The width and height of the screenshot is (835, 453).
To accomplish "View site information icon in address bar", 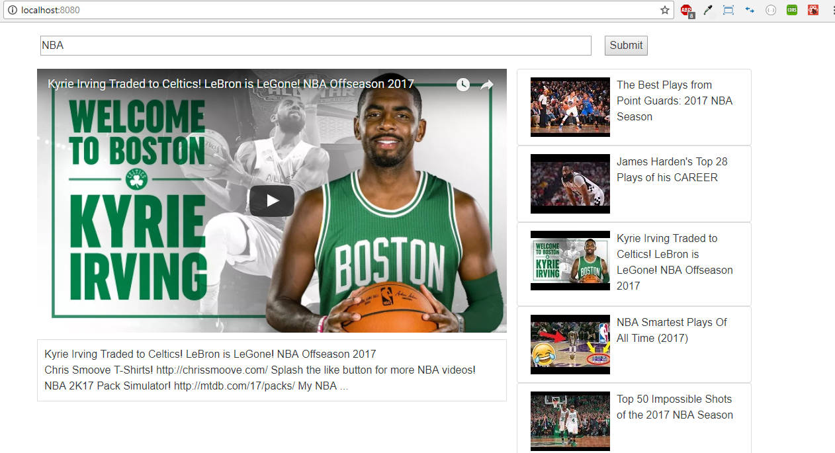I will point(12,10).
